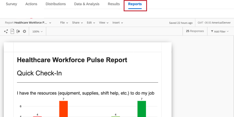The height and width of the screenshot is (117, 234).
Task: Click the filter funnel icon
Action: pyautogui.click(x=212, y=31)
